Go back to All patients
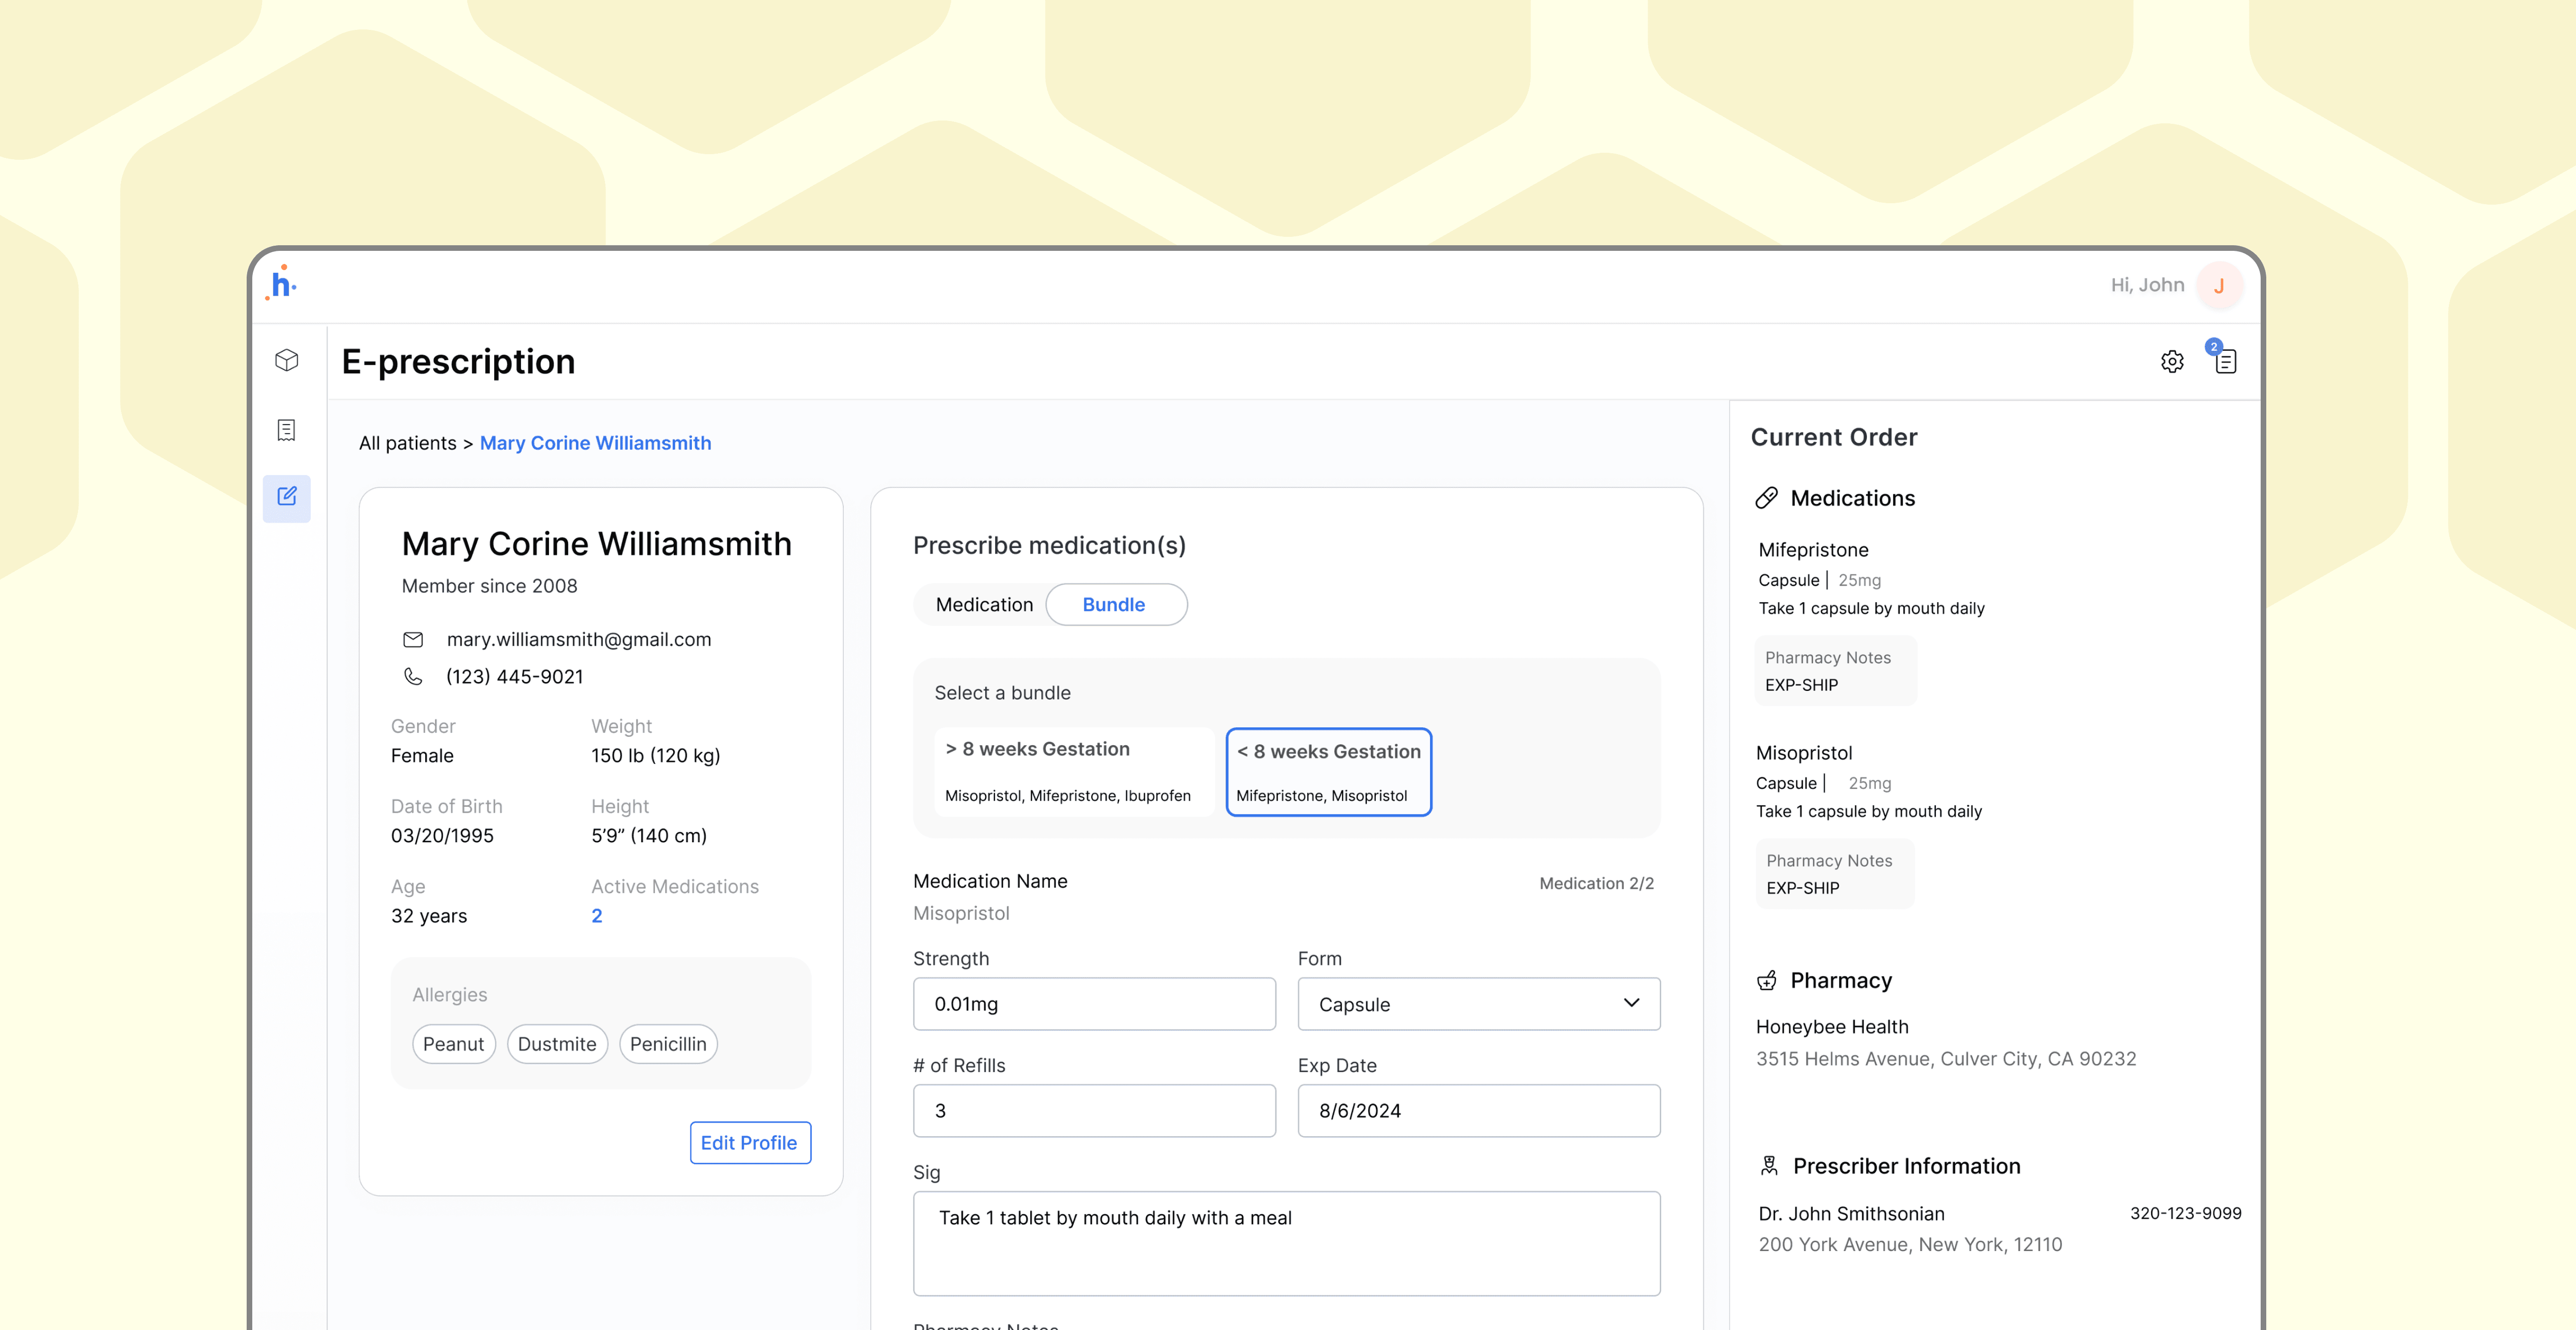This screenshot has width=2576, height=1330. 408,443
